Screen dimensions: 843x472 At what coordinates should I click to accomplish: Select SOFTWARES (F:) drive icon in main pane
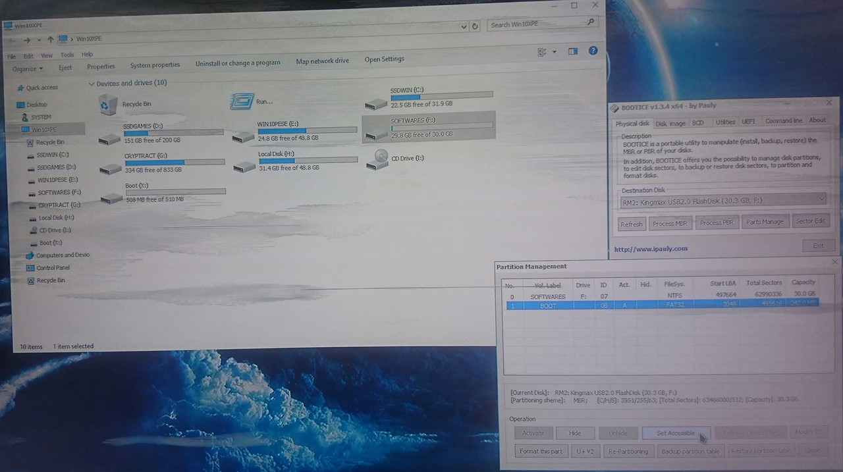pos(376,134)
